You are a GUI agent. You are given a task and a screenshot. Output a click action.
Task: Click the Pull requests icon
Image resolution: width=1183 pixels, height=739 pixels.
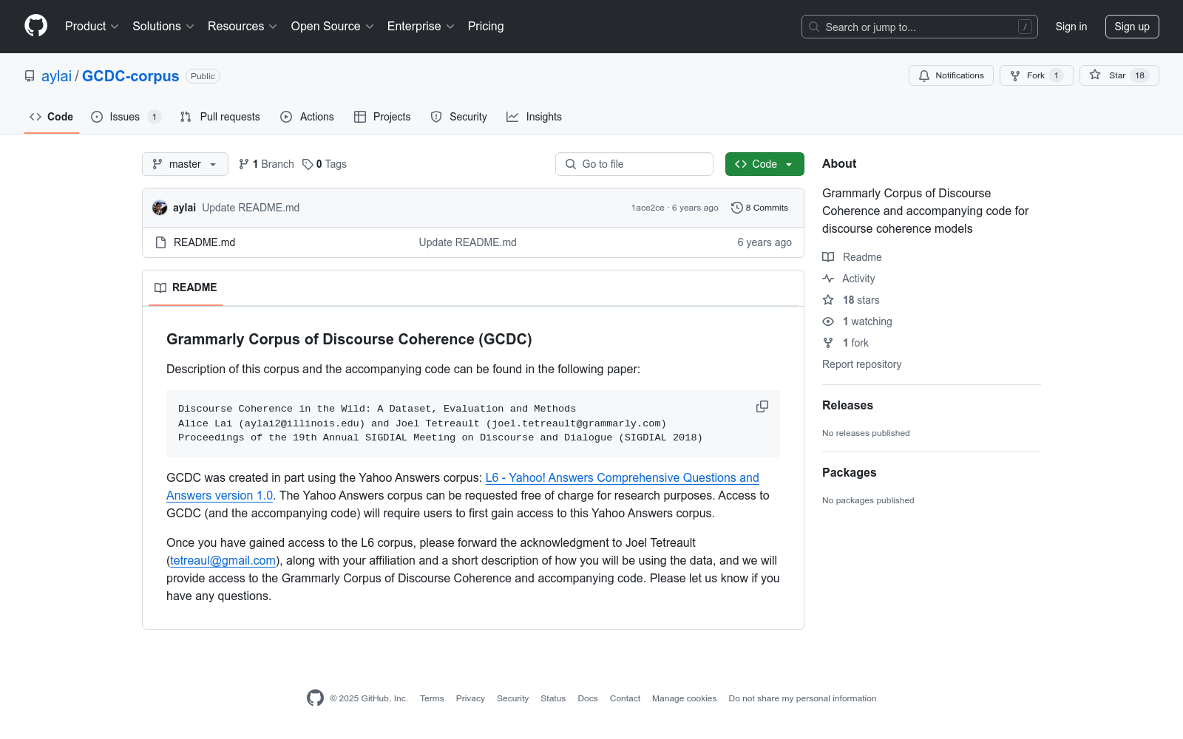186,117
